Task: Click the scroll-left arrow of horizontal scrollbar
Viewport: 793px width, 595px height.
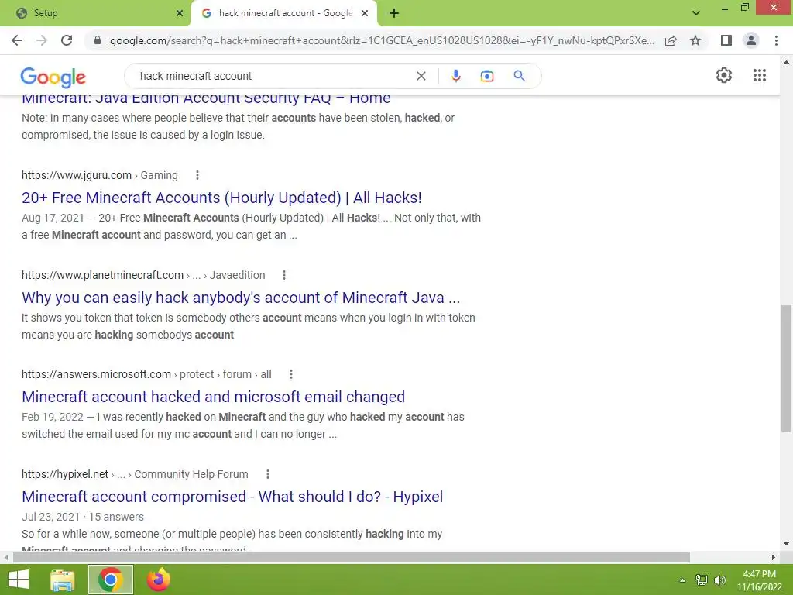Action: point(6,557)
